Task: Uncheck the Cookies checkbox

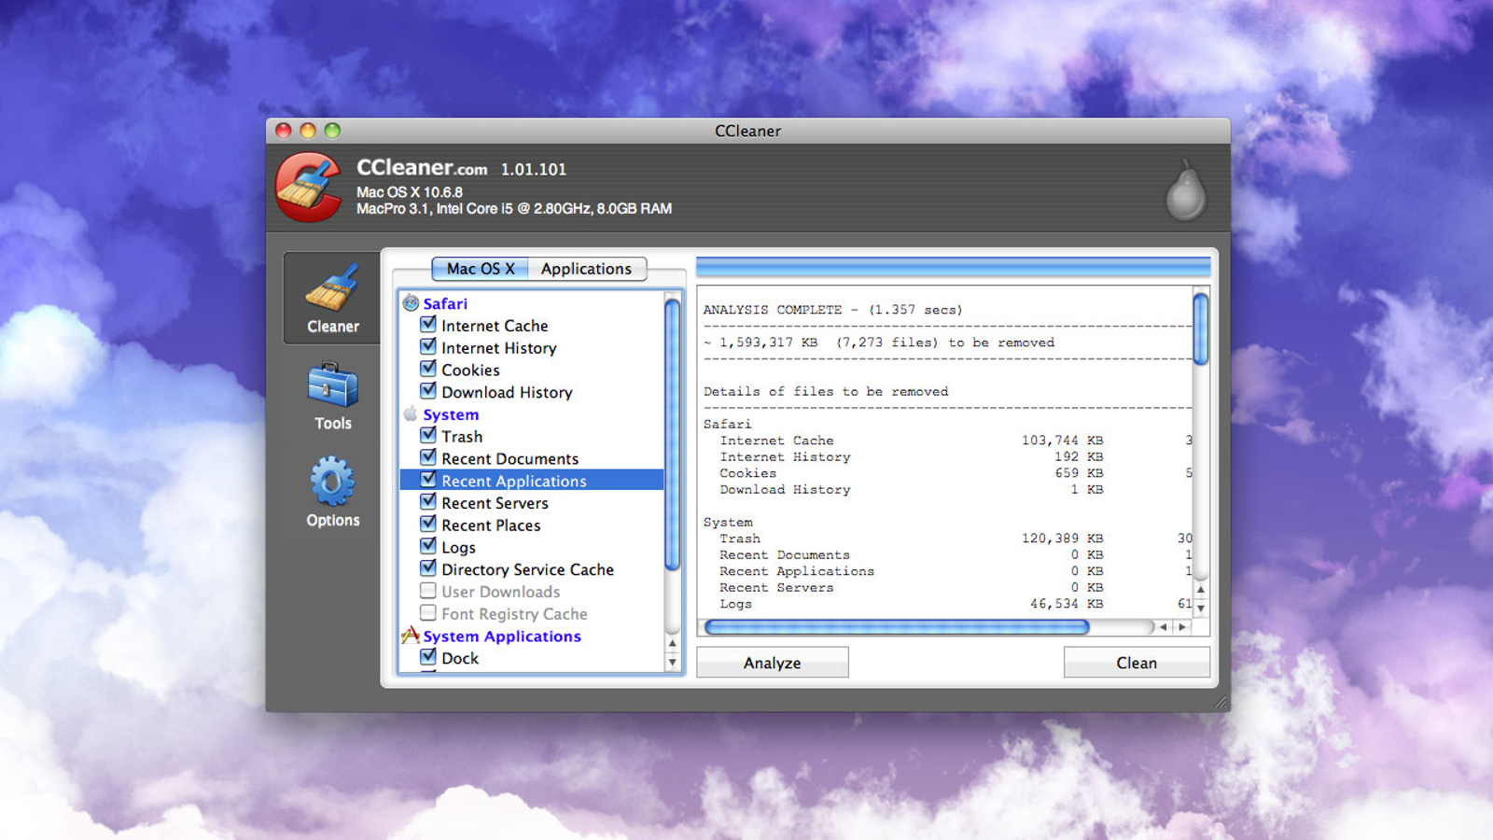Action: coord(428,369)
